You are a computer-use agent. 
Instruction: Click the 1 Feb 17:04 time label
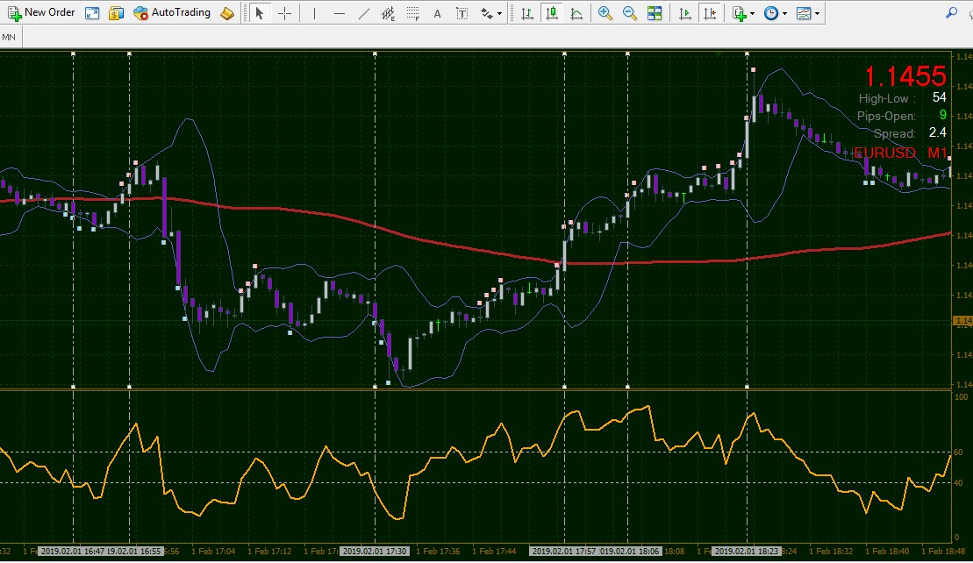(x=213, y=551)
